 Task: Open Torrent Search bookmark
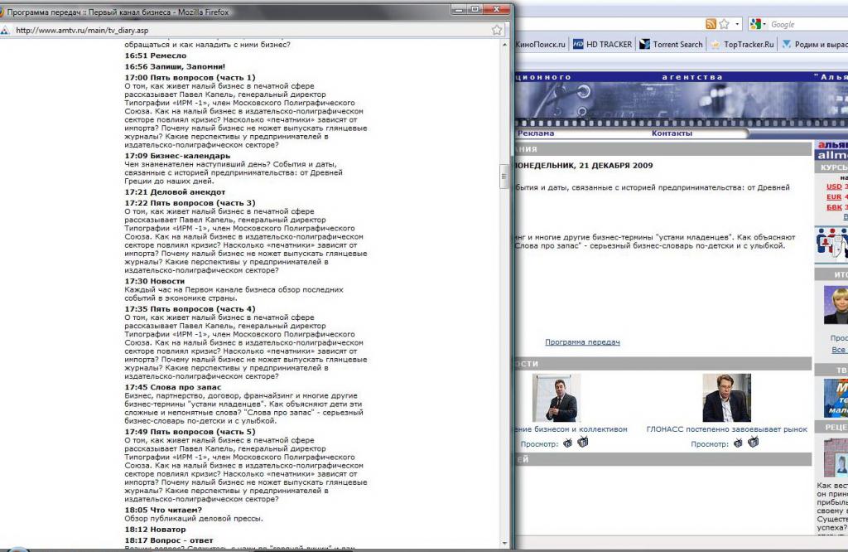tap(671, 45)
